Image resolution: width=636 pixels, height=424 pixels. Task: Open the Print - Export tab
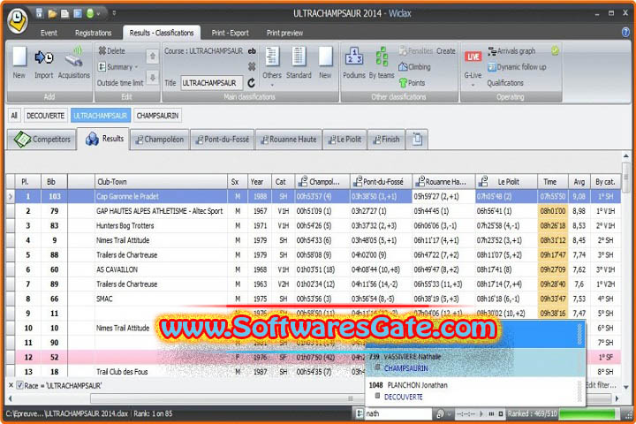pos(230,33)
